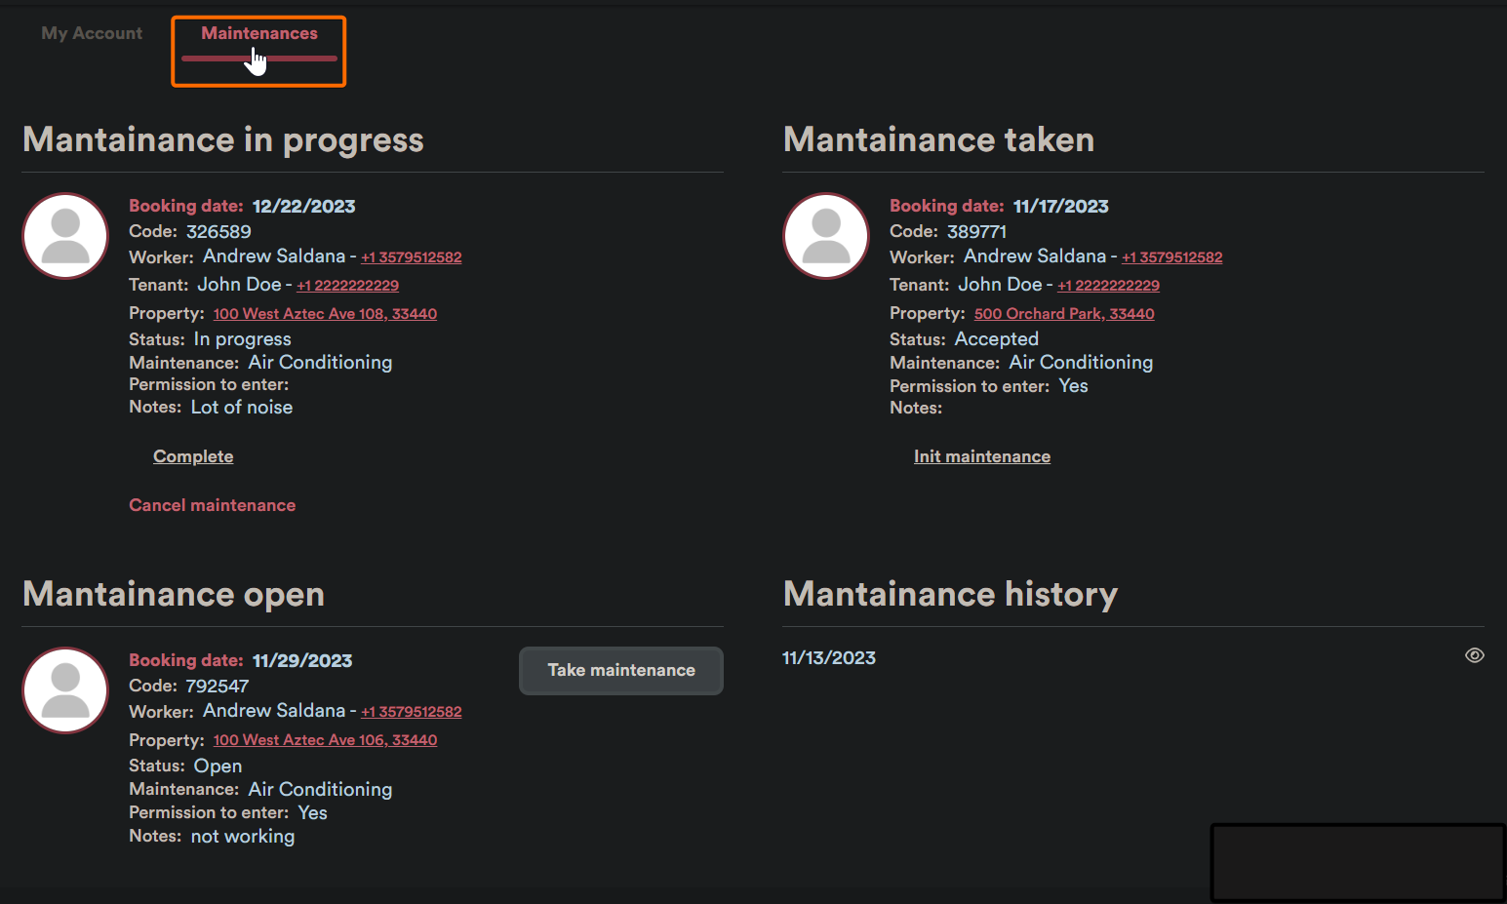Click Init maintenance link

tap(981, 456)
